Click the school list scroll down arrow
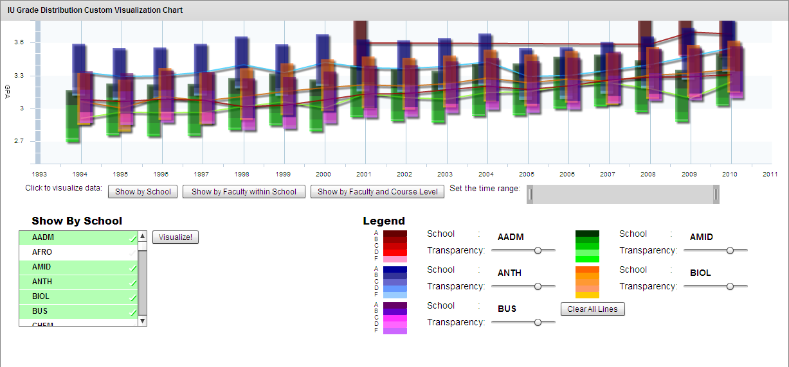This screenshot has height=367, width=789. point(143,321)
